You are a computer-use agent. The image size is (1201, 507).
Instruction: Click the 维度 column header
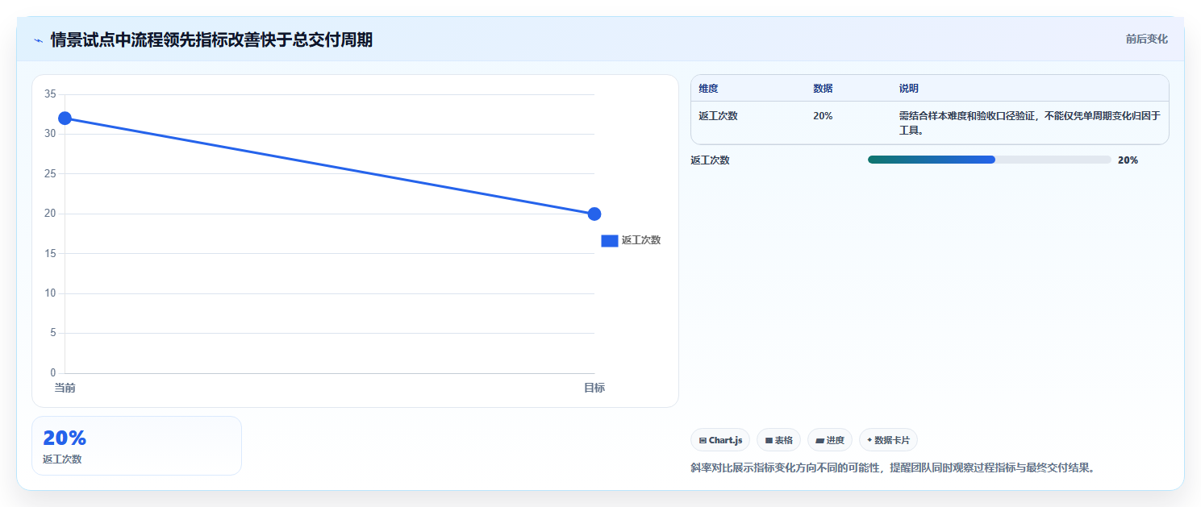pos(708,88)
